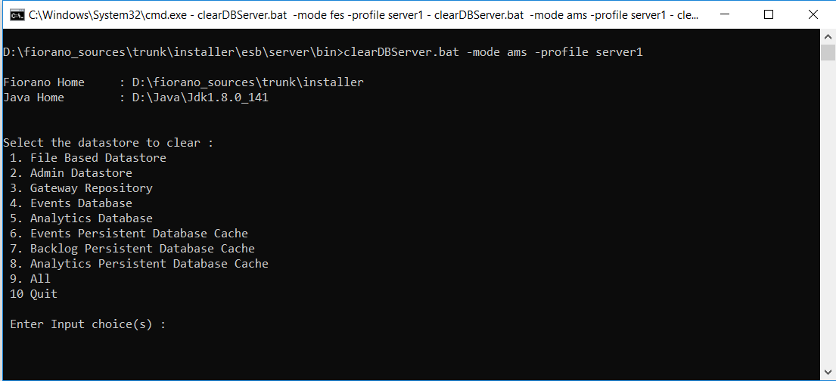Click after the 'Enter Input choice(s)' prompt
Viewport: 836px width, 381px height.
[176, 324]
